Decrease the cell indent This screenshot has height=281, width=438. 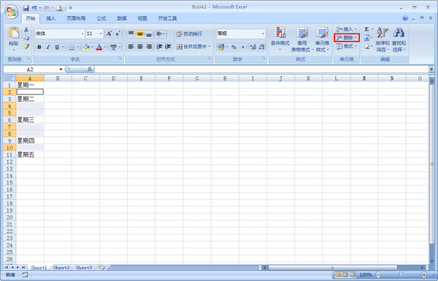pos(159,47)
